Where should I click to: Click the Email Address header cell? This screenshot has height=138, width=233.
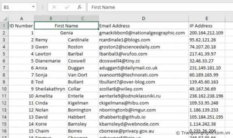tap(143, 26)
